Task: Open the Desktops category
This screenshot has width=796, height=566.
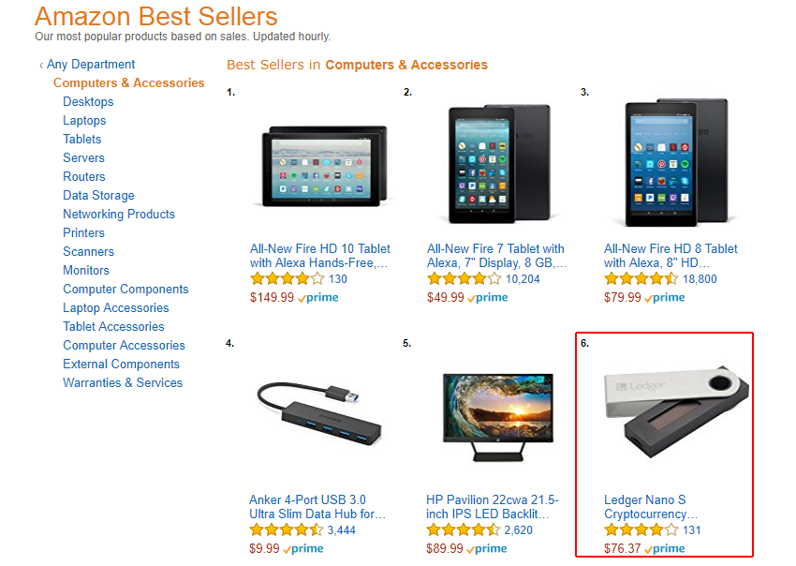Action: point(88,102)
